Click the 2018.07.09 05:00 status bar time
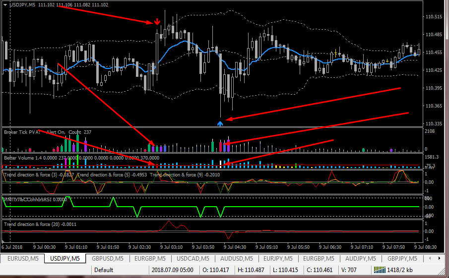The image size is (449, 278). (172, 270)
